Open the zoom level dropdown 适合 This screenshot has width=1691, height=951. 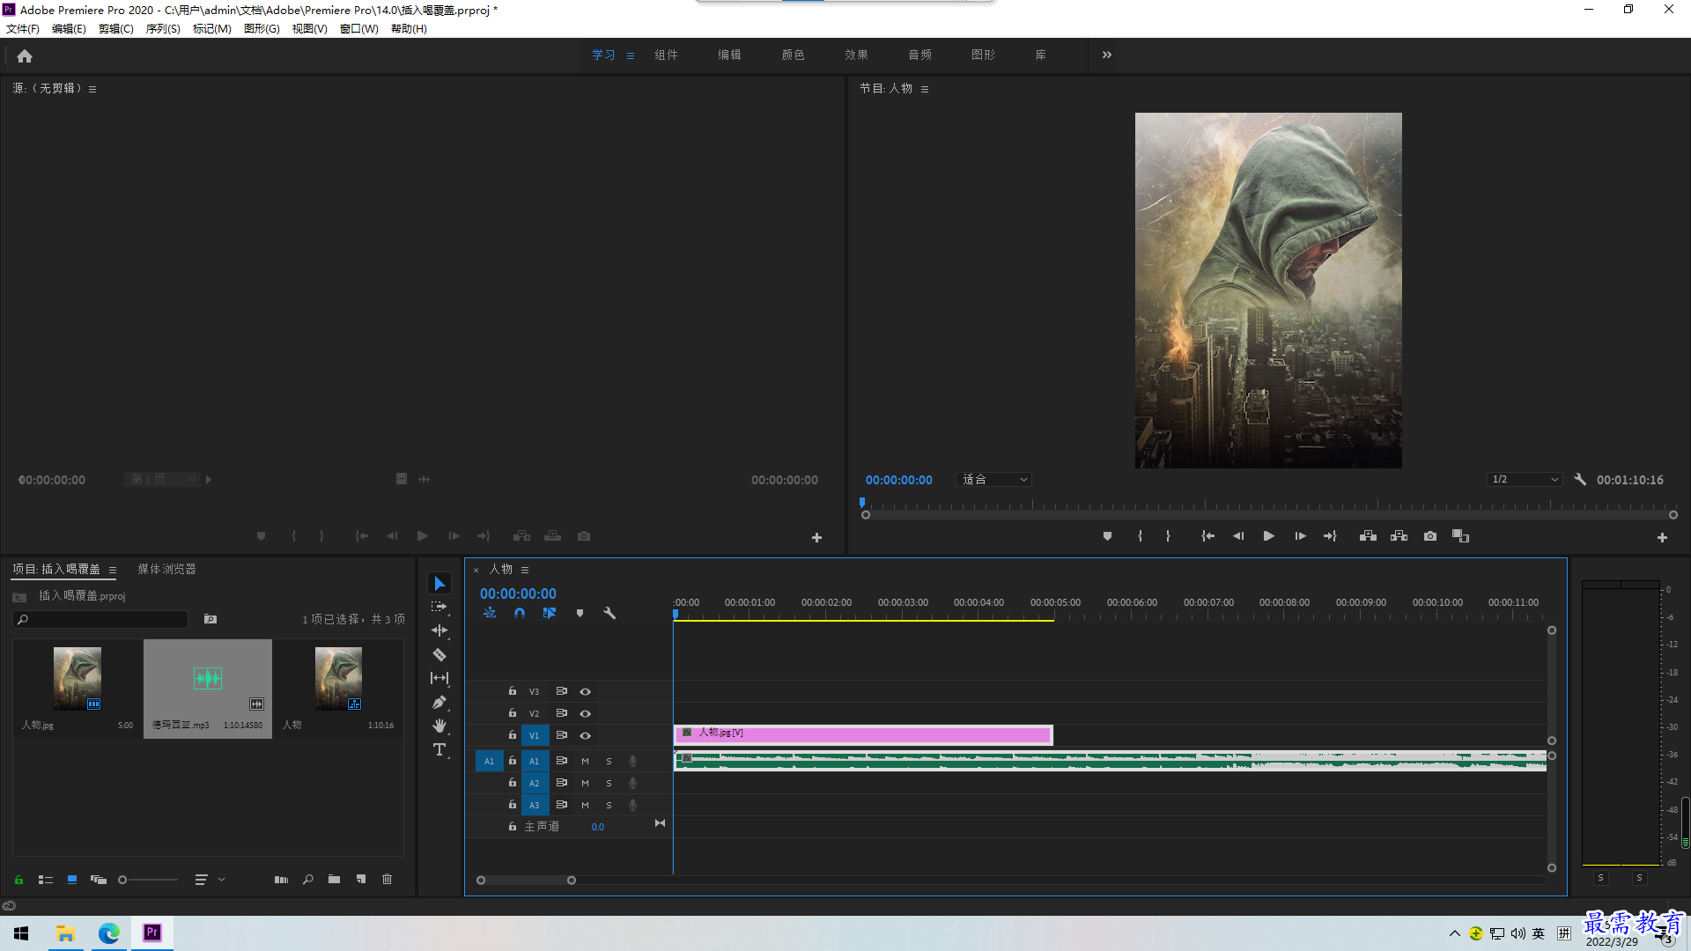pos(993,480)
